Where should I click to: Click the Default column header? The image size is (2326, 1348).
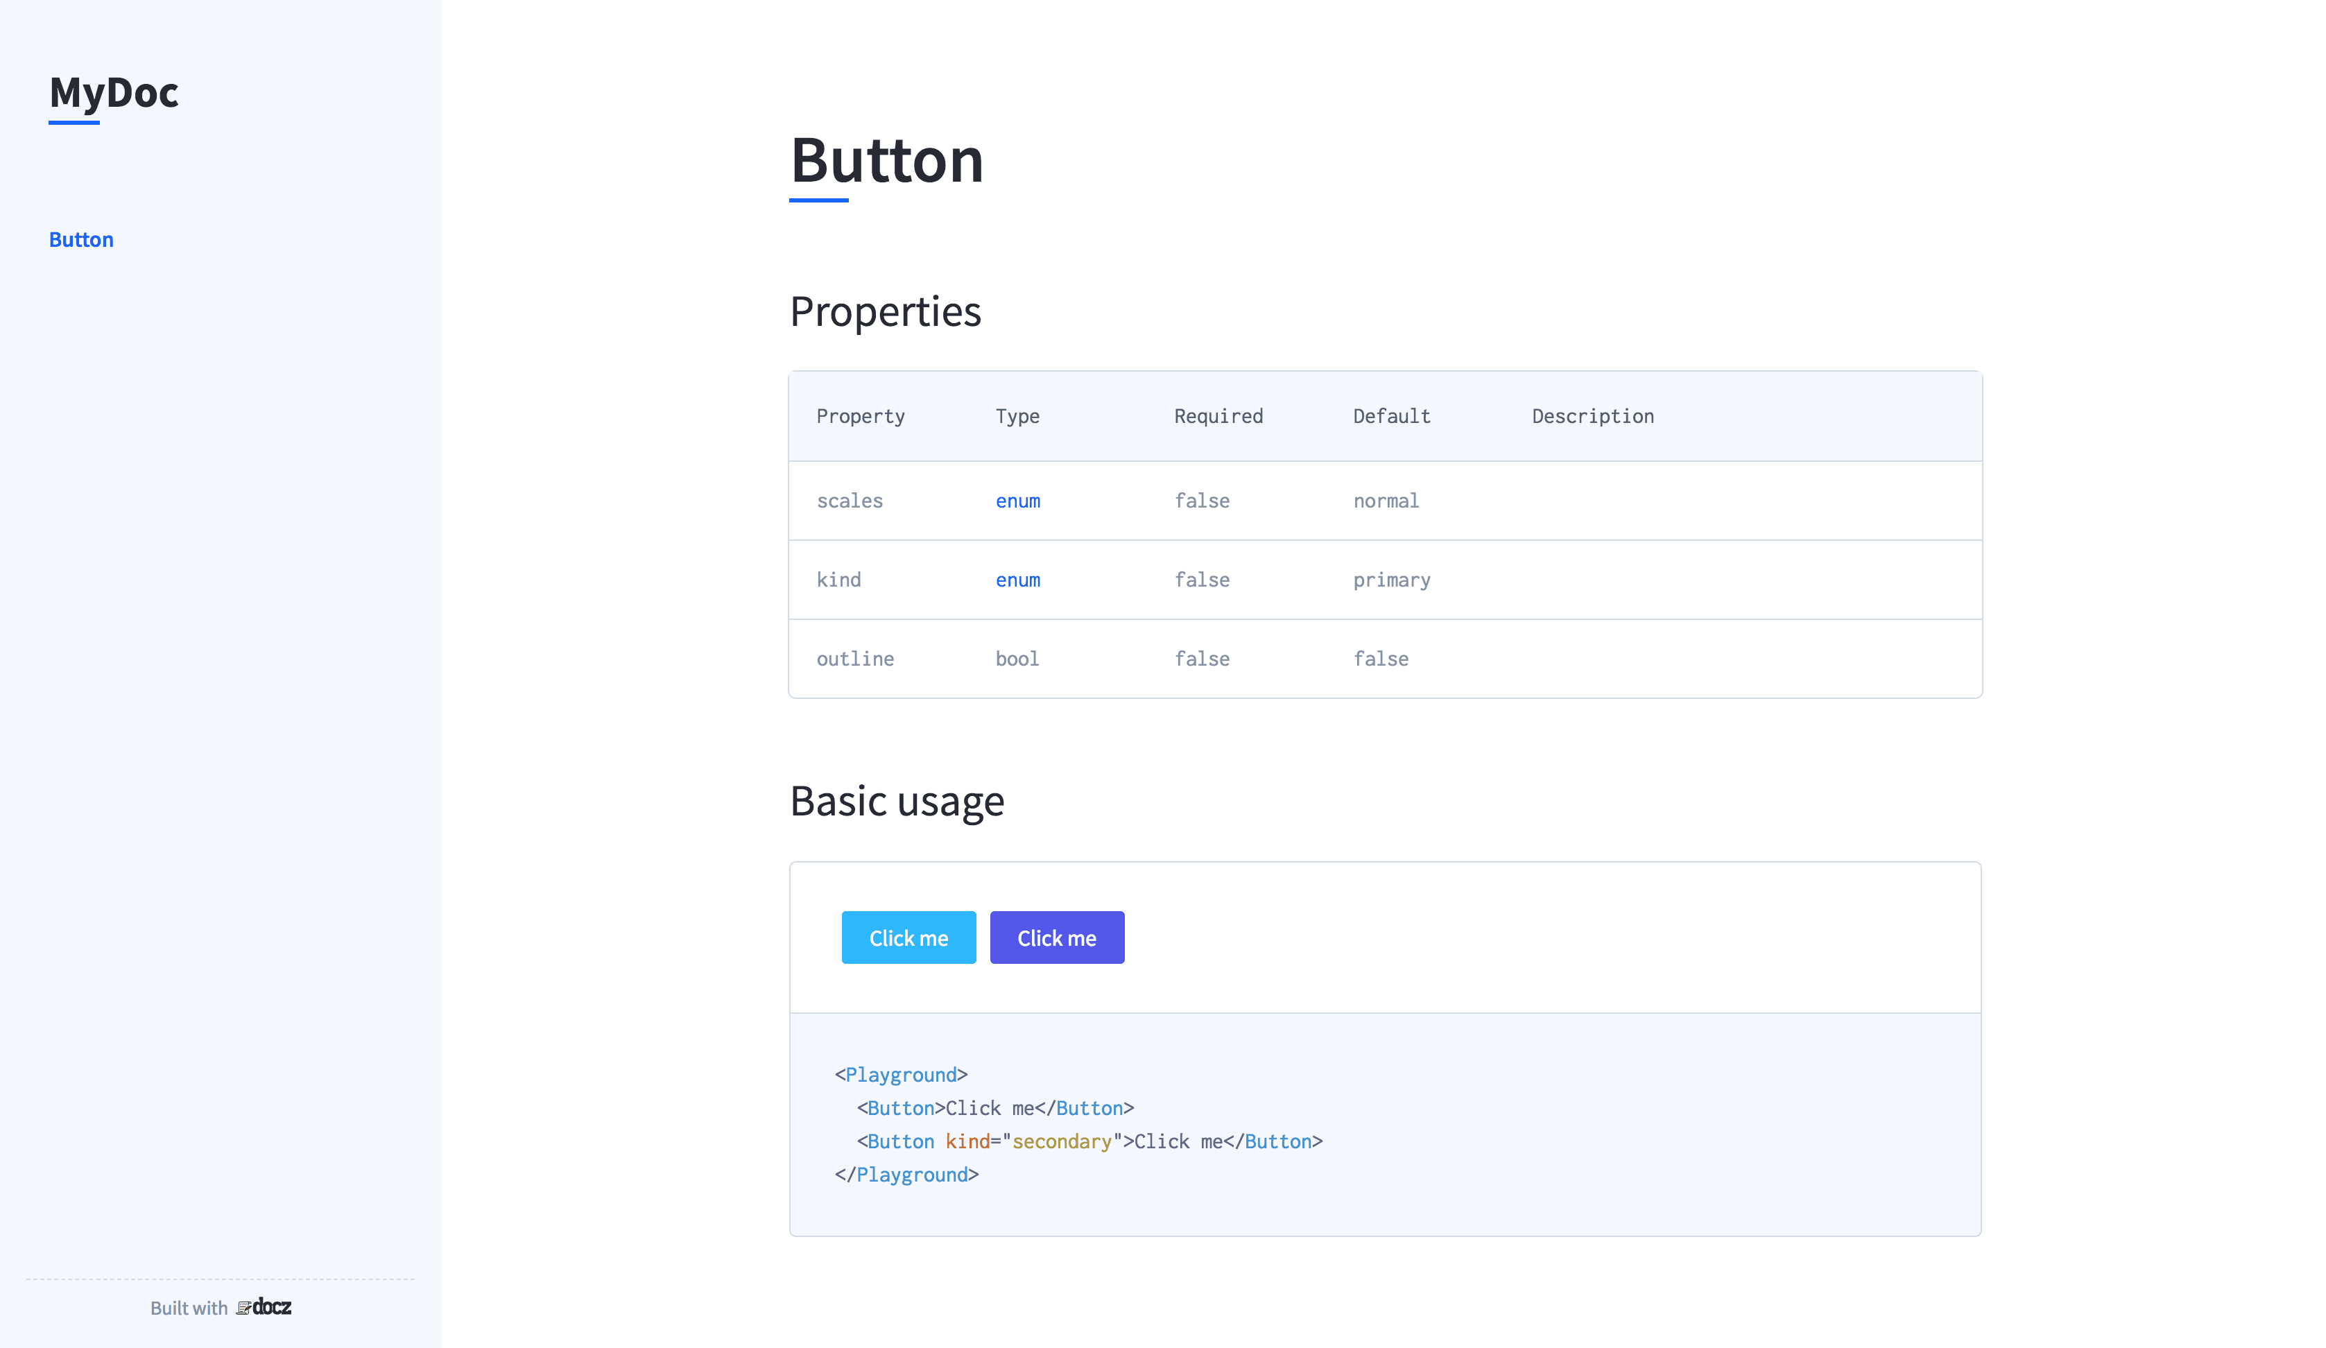click(x=1391, y=416)
